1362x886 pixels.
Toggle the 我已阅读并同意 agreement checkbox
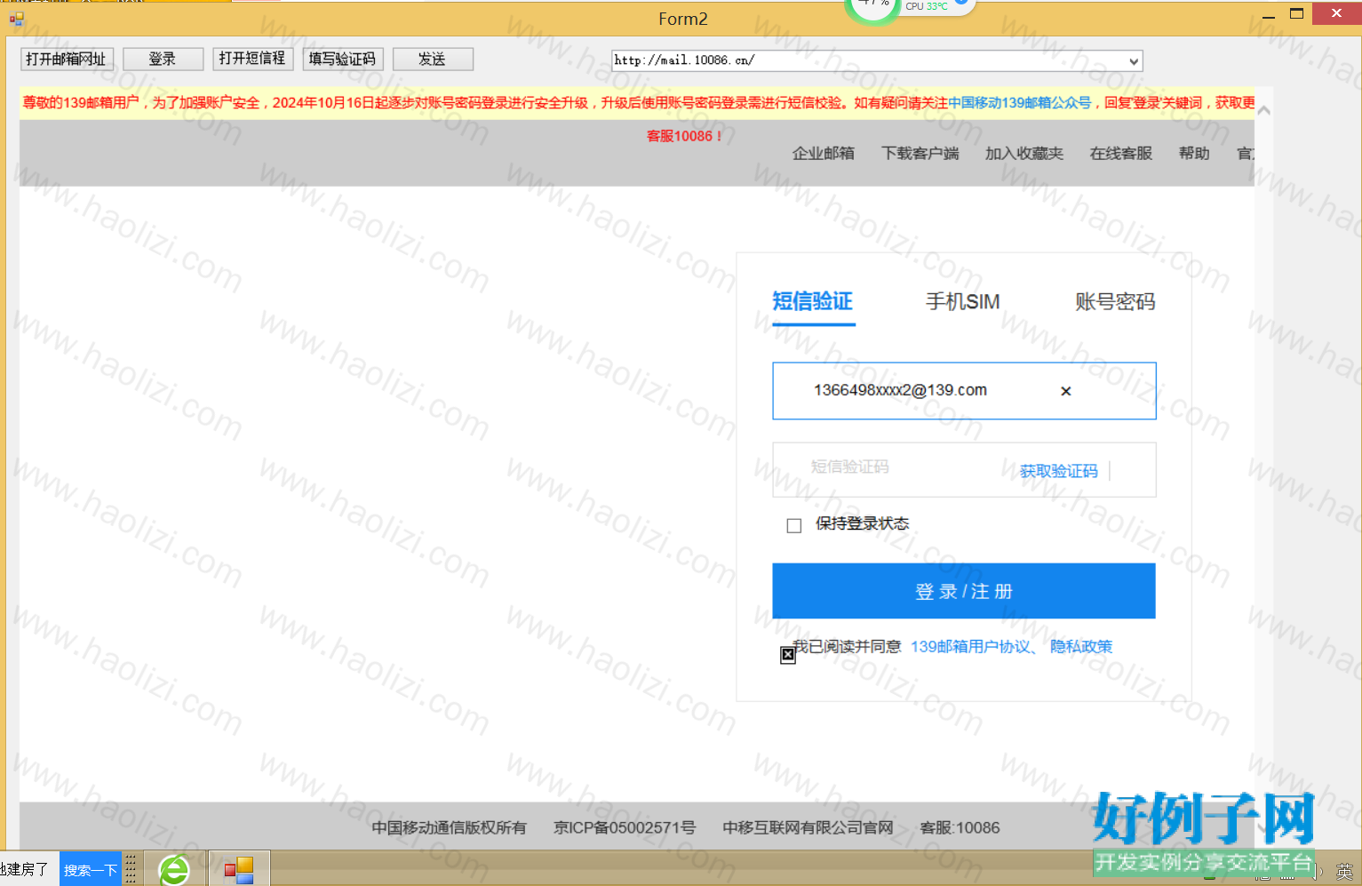(787, 655)
